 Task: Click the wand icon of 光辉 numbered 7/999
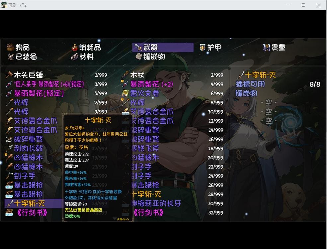coord(9,102)
